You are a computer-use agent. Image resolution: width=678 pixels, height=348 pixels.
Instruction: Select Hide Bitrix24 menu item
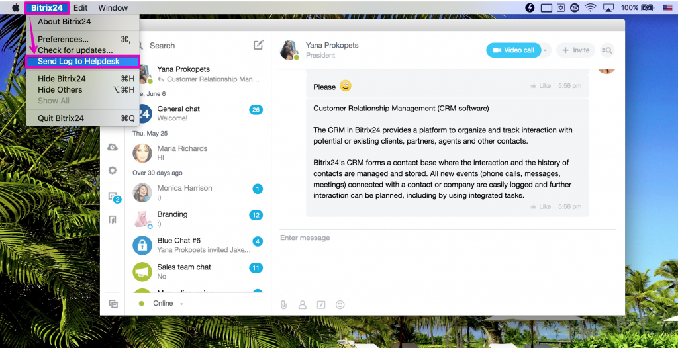click(83, 79)
